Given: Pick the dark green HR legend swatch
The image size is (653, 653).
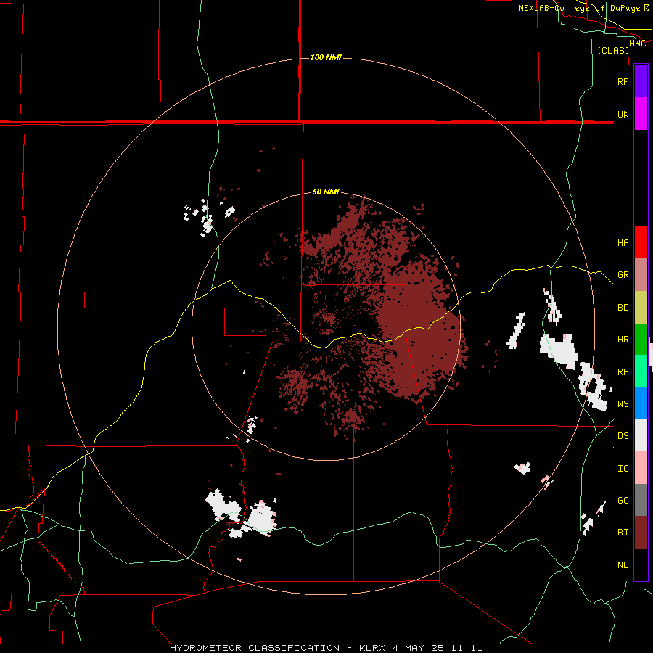Looking at the screenshot, I should (x=641, y=340).
